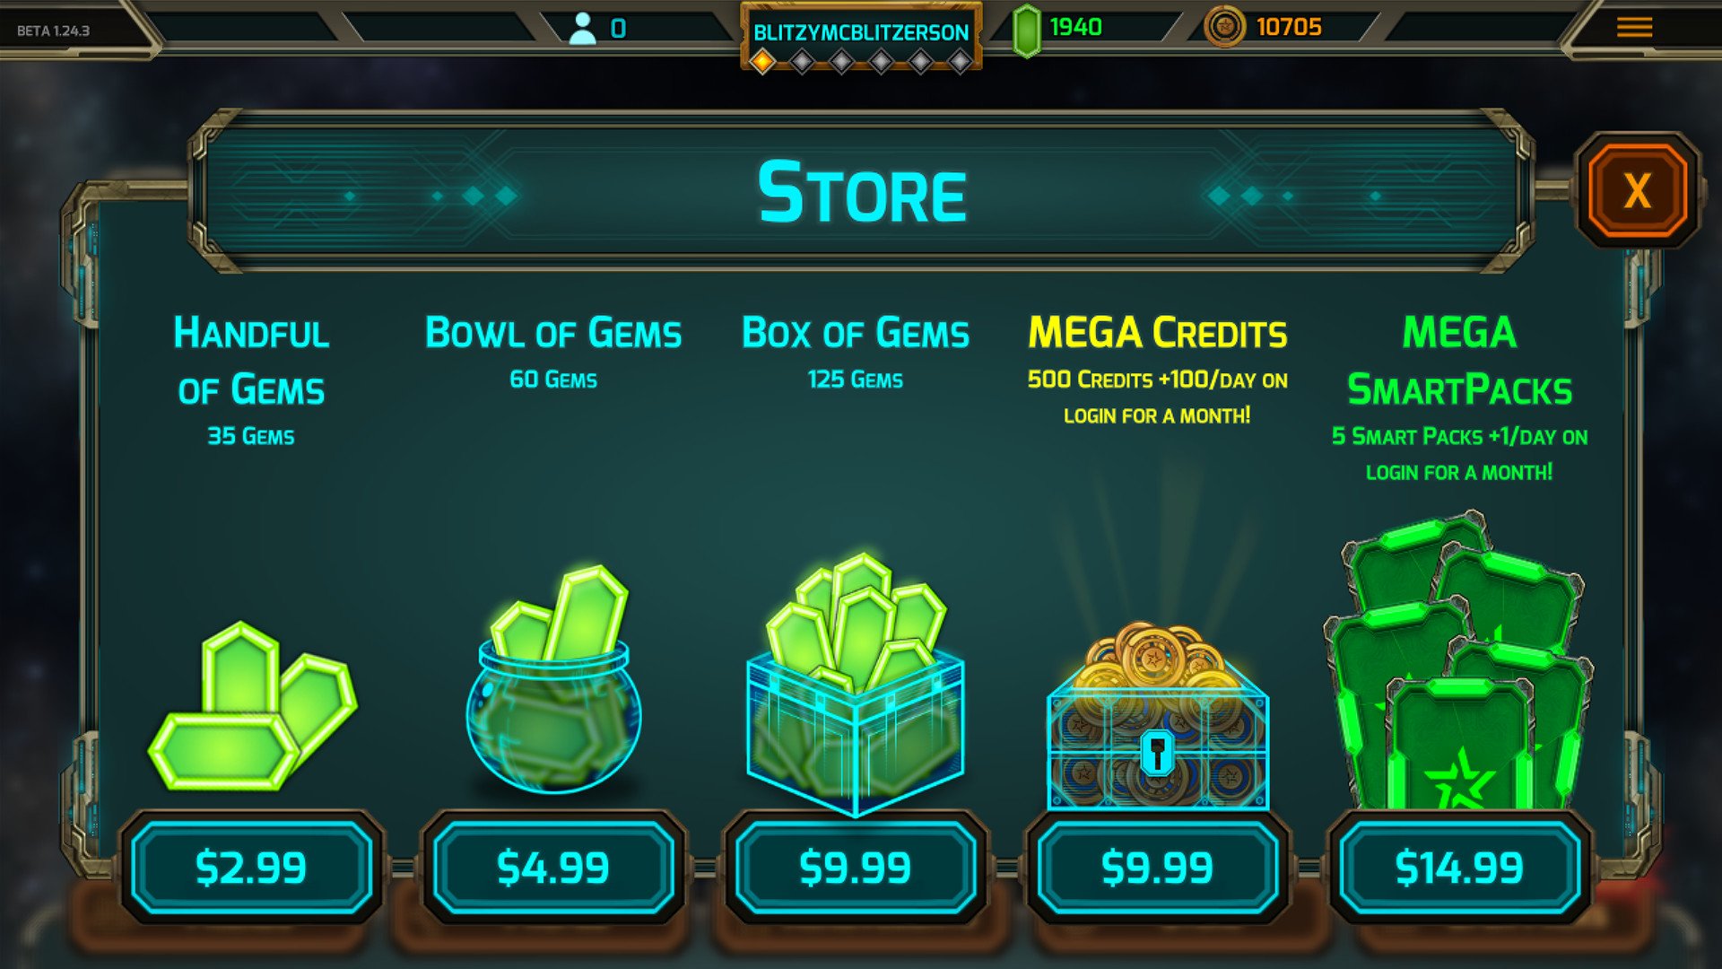Click the friends person icon
Screen dimensions: 1722x969
(x=582, y=29)
